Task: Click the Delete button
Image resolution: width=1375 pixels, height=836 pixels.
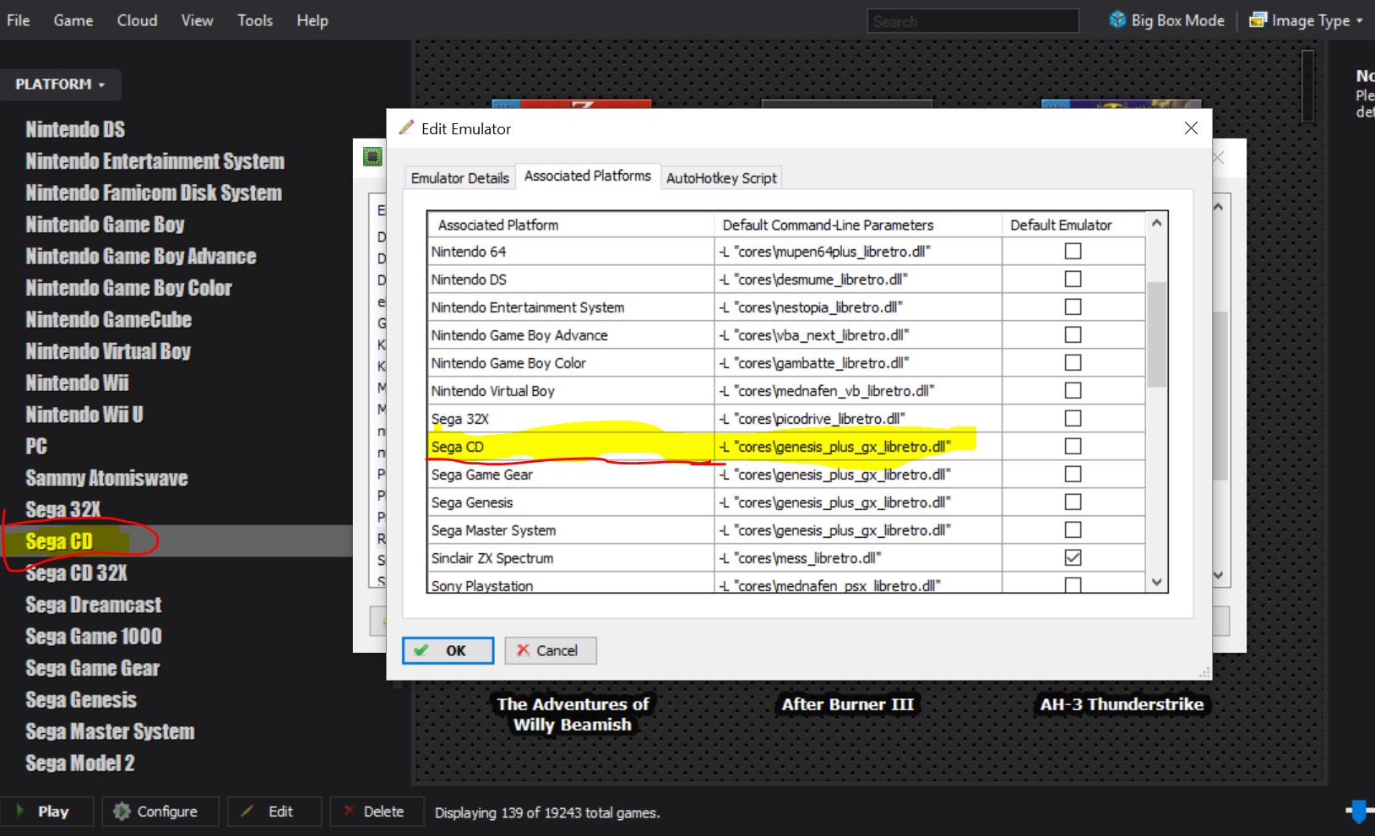Action: (x=378, y=812)
